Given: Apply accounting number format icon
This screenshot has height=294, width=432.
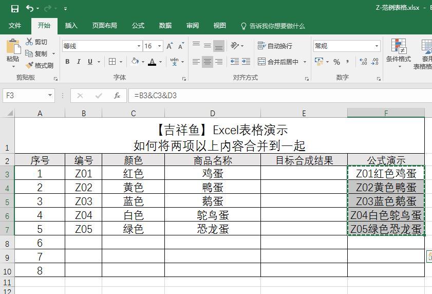Looking at the screenshot, I should point(319,61).
